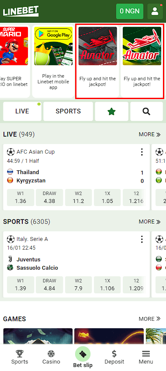
Task: Click the LINEBET logo
Action: 21,11
